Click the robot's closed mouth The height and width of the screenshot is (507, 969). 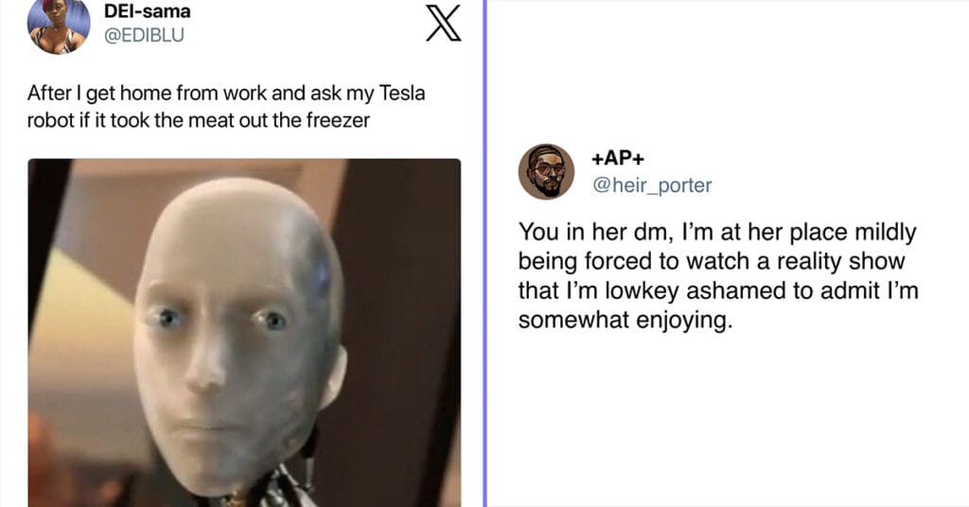point(207,426)
